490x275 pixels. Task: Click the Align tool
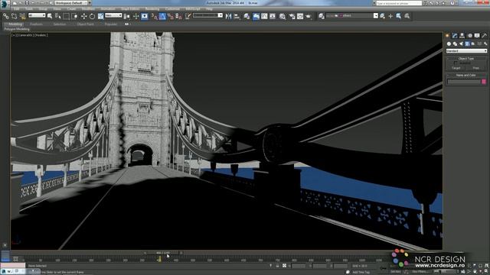(237, 16)
